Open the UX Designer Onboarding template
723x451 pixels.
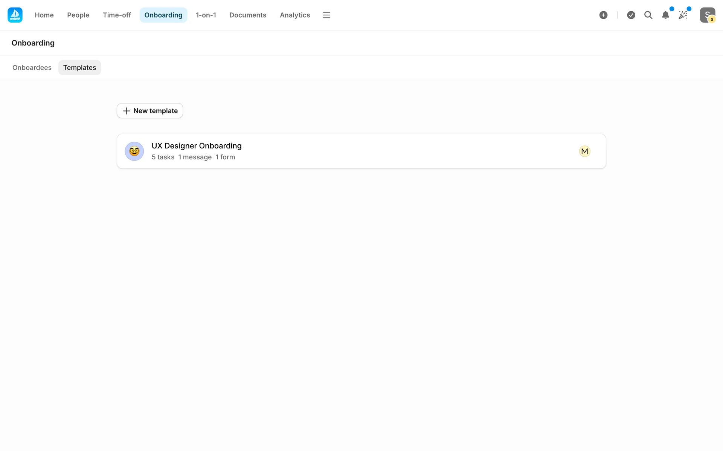coord(197,146)
